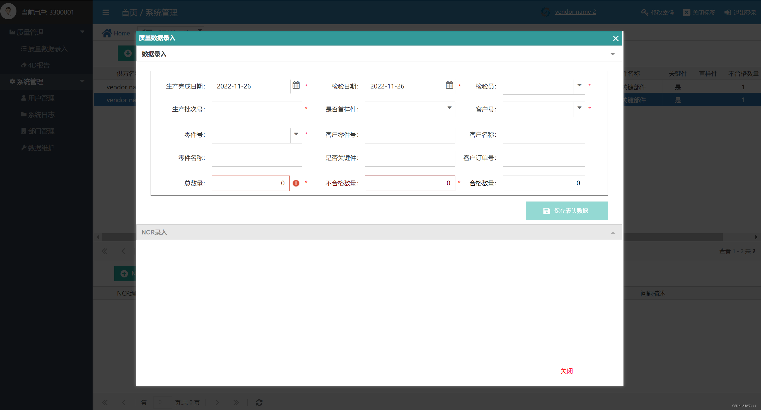Viewport: 761px width, 410px height.
Task: Collapse the 数据录入 section panel
Action: tap(612, 54)
